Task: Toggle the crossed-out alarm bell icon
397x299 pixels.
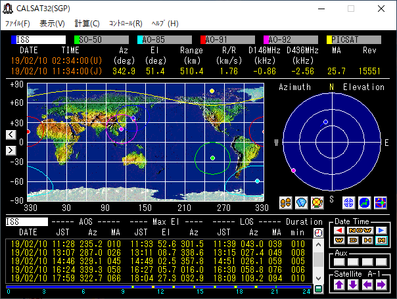Action: [317, 203]
